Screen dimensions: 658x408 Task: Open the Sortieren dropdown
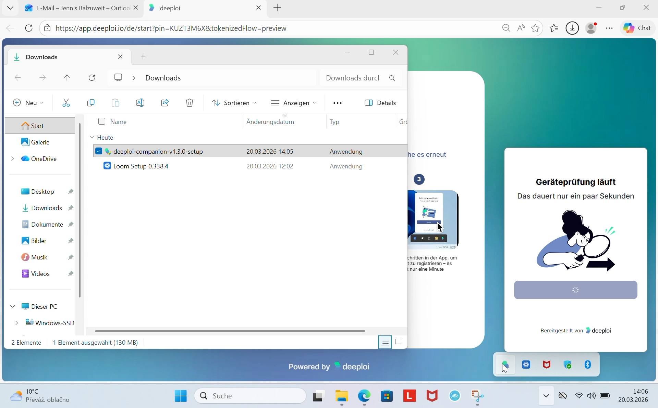coord(234,103)
